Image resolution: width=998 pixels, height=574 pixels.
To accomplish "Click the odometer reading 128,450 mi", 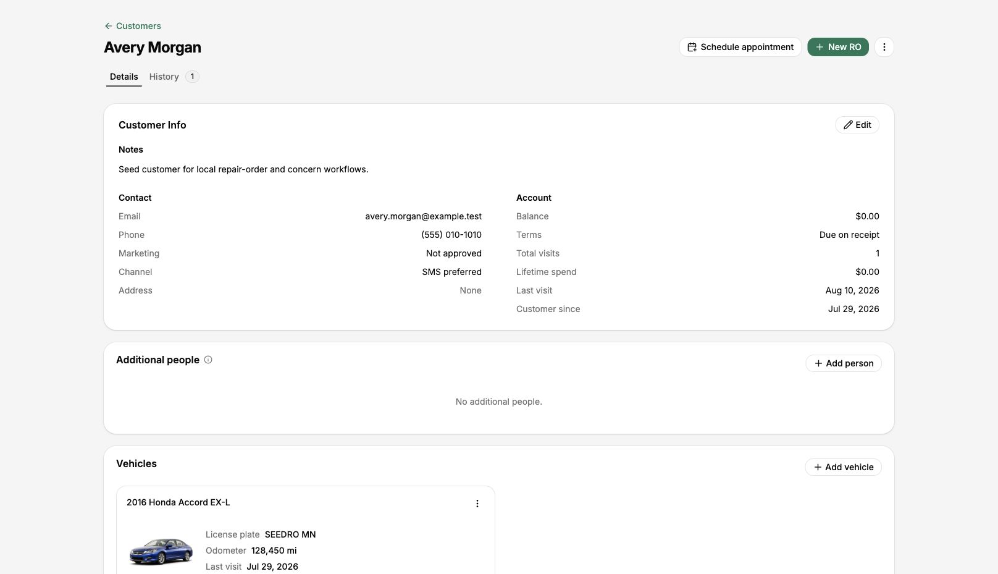I will (x=274, y=551).
